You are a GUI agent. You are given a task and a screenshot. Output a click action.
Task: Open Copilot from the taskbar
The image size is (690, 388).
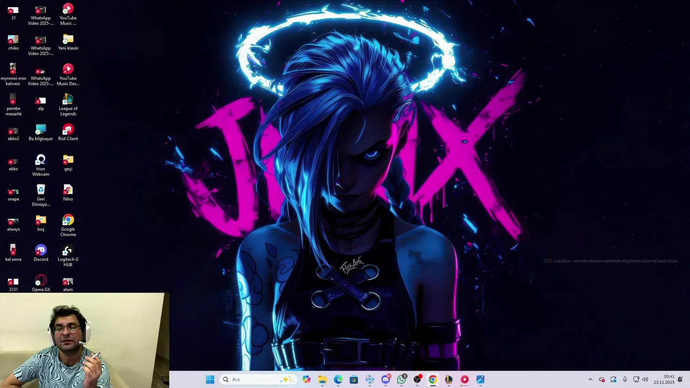click(x=307, y=379)
